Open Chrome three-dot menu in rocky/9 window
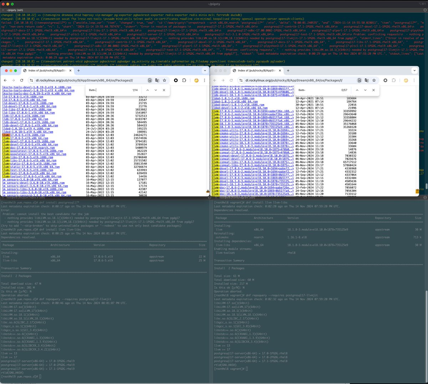 click(204, 80)
